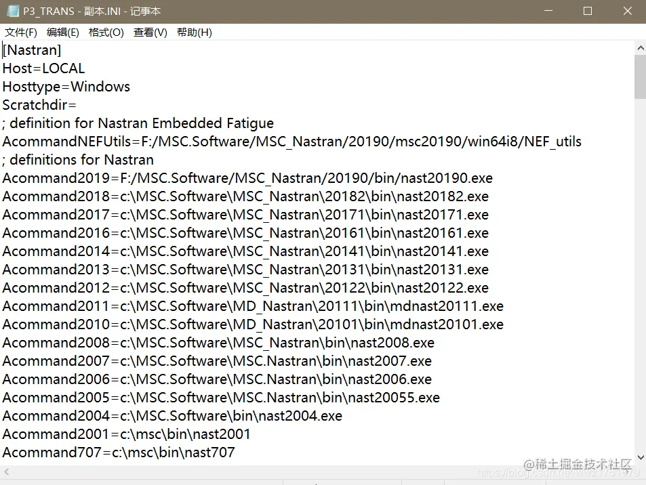Click the '; definition for Nastran Embedded Fatigue' comment
The image size is (646, 485).
(x=138, y=123)
